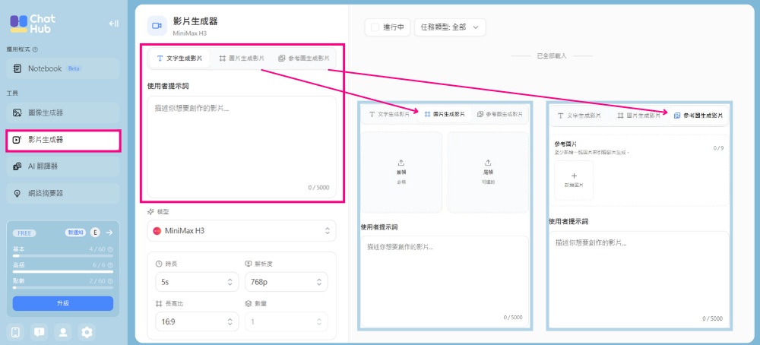Image resolution: width=760 pixels, height=345 pixels.
Task: Select the highlighted 文字生成影片 tab in main panel
Action: (x=179, y=59)
